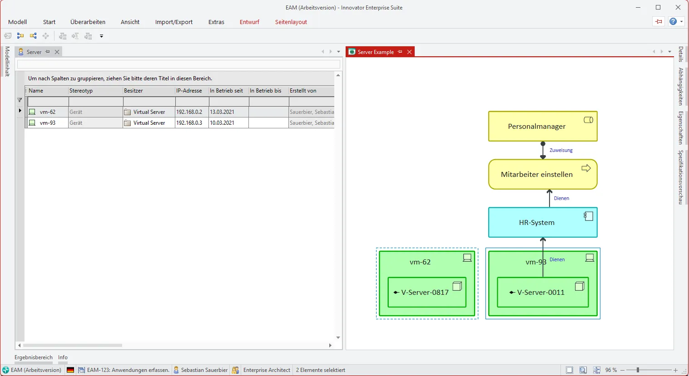
Task: Click the incoming relationships toolbar icon
Action: 20,36
